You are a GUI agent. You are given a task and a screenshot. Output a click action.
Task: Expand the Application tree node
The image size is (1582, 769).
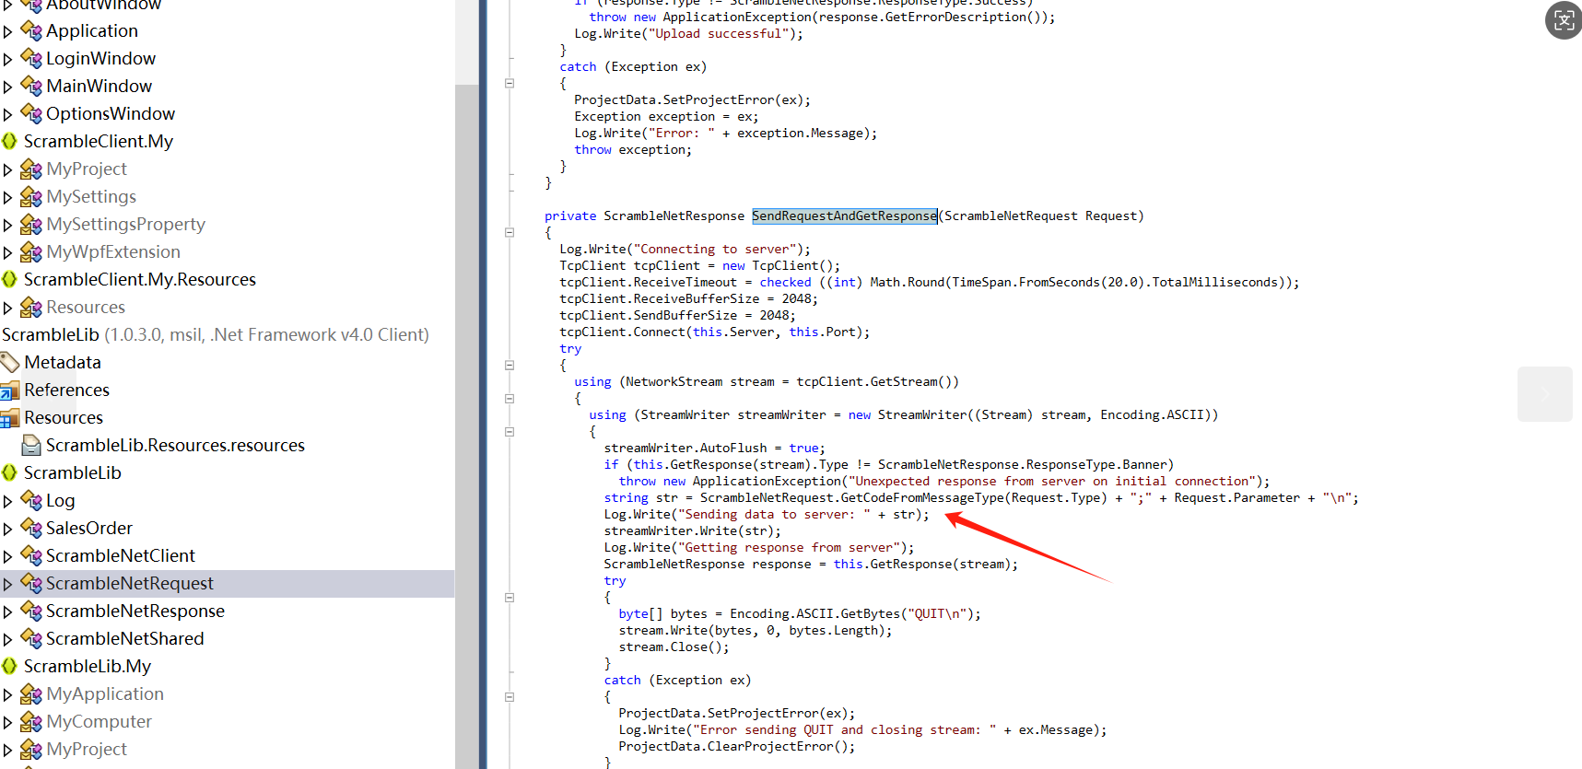click(x=7, y=32)
